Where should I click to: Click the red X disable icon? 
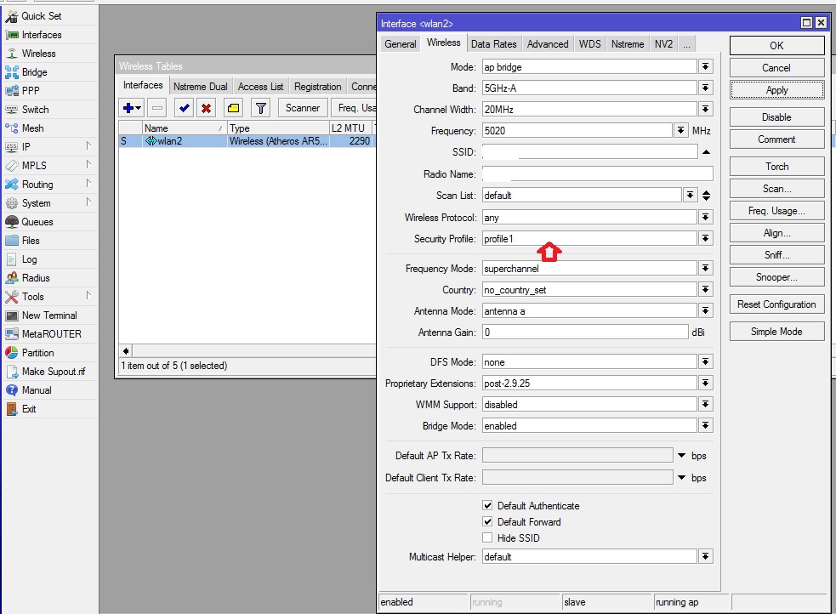click(207, 108)
